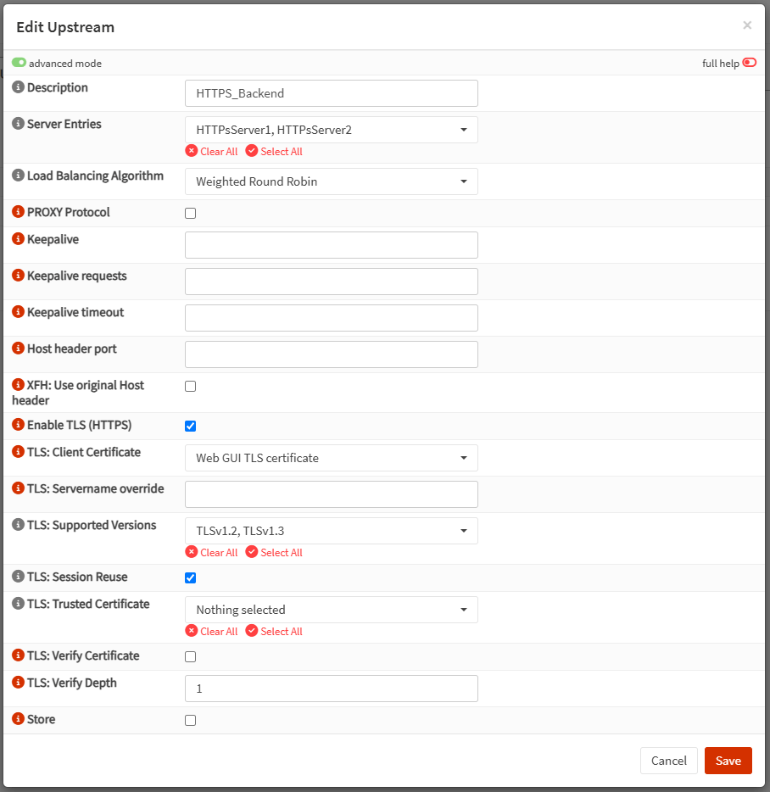Click the info icon beside Enable TLS (HTTPS)
Screen dimensions: 770x792
(17, 425)
